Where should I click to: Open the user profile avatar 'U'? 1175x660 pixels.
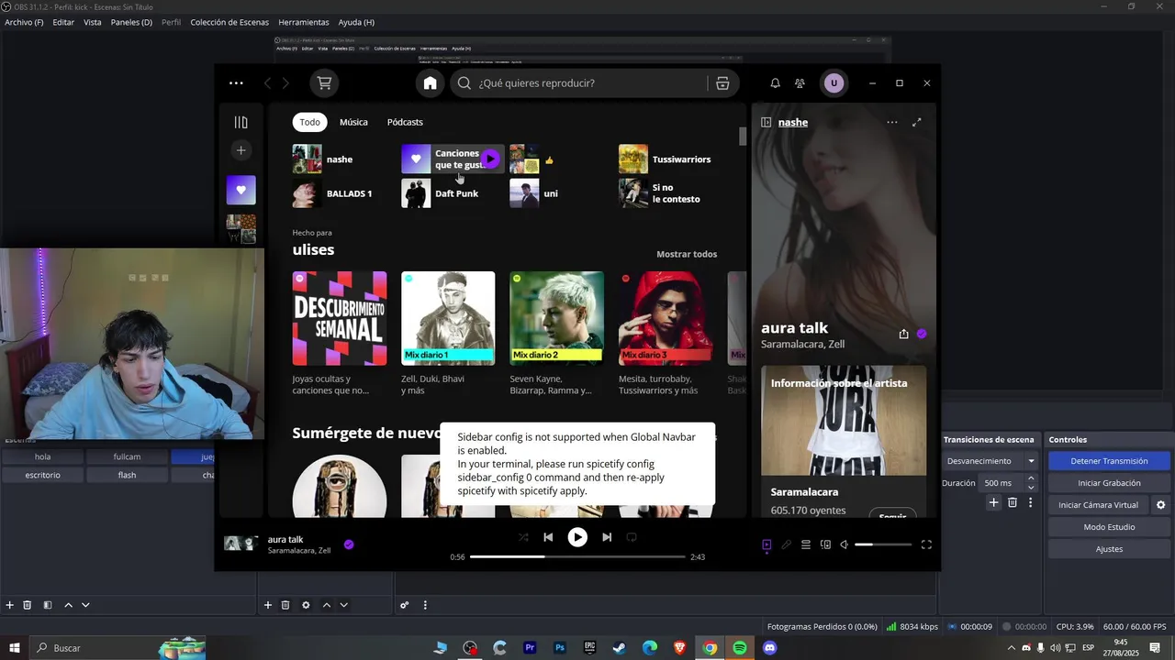click(x=834, y=83)
